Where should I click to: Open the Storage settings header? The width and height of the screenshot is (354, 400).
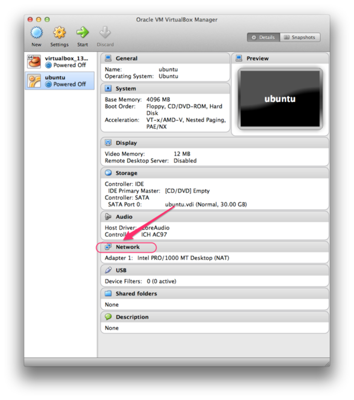215,173
